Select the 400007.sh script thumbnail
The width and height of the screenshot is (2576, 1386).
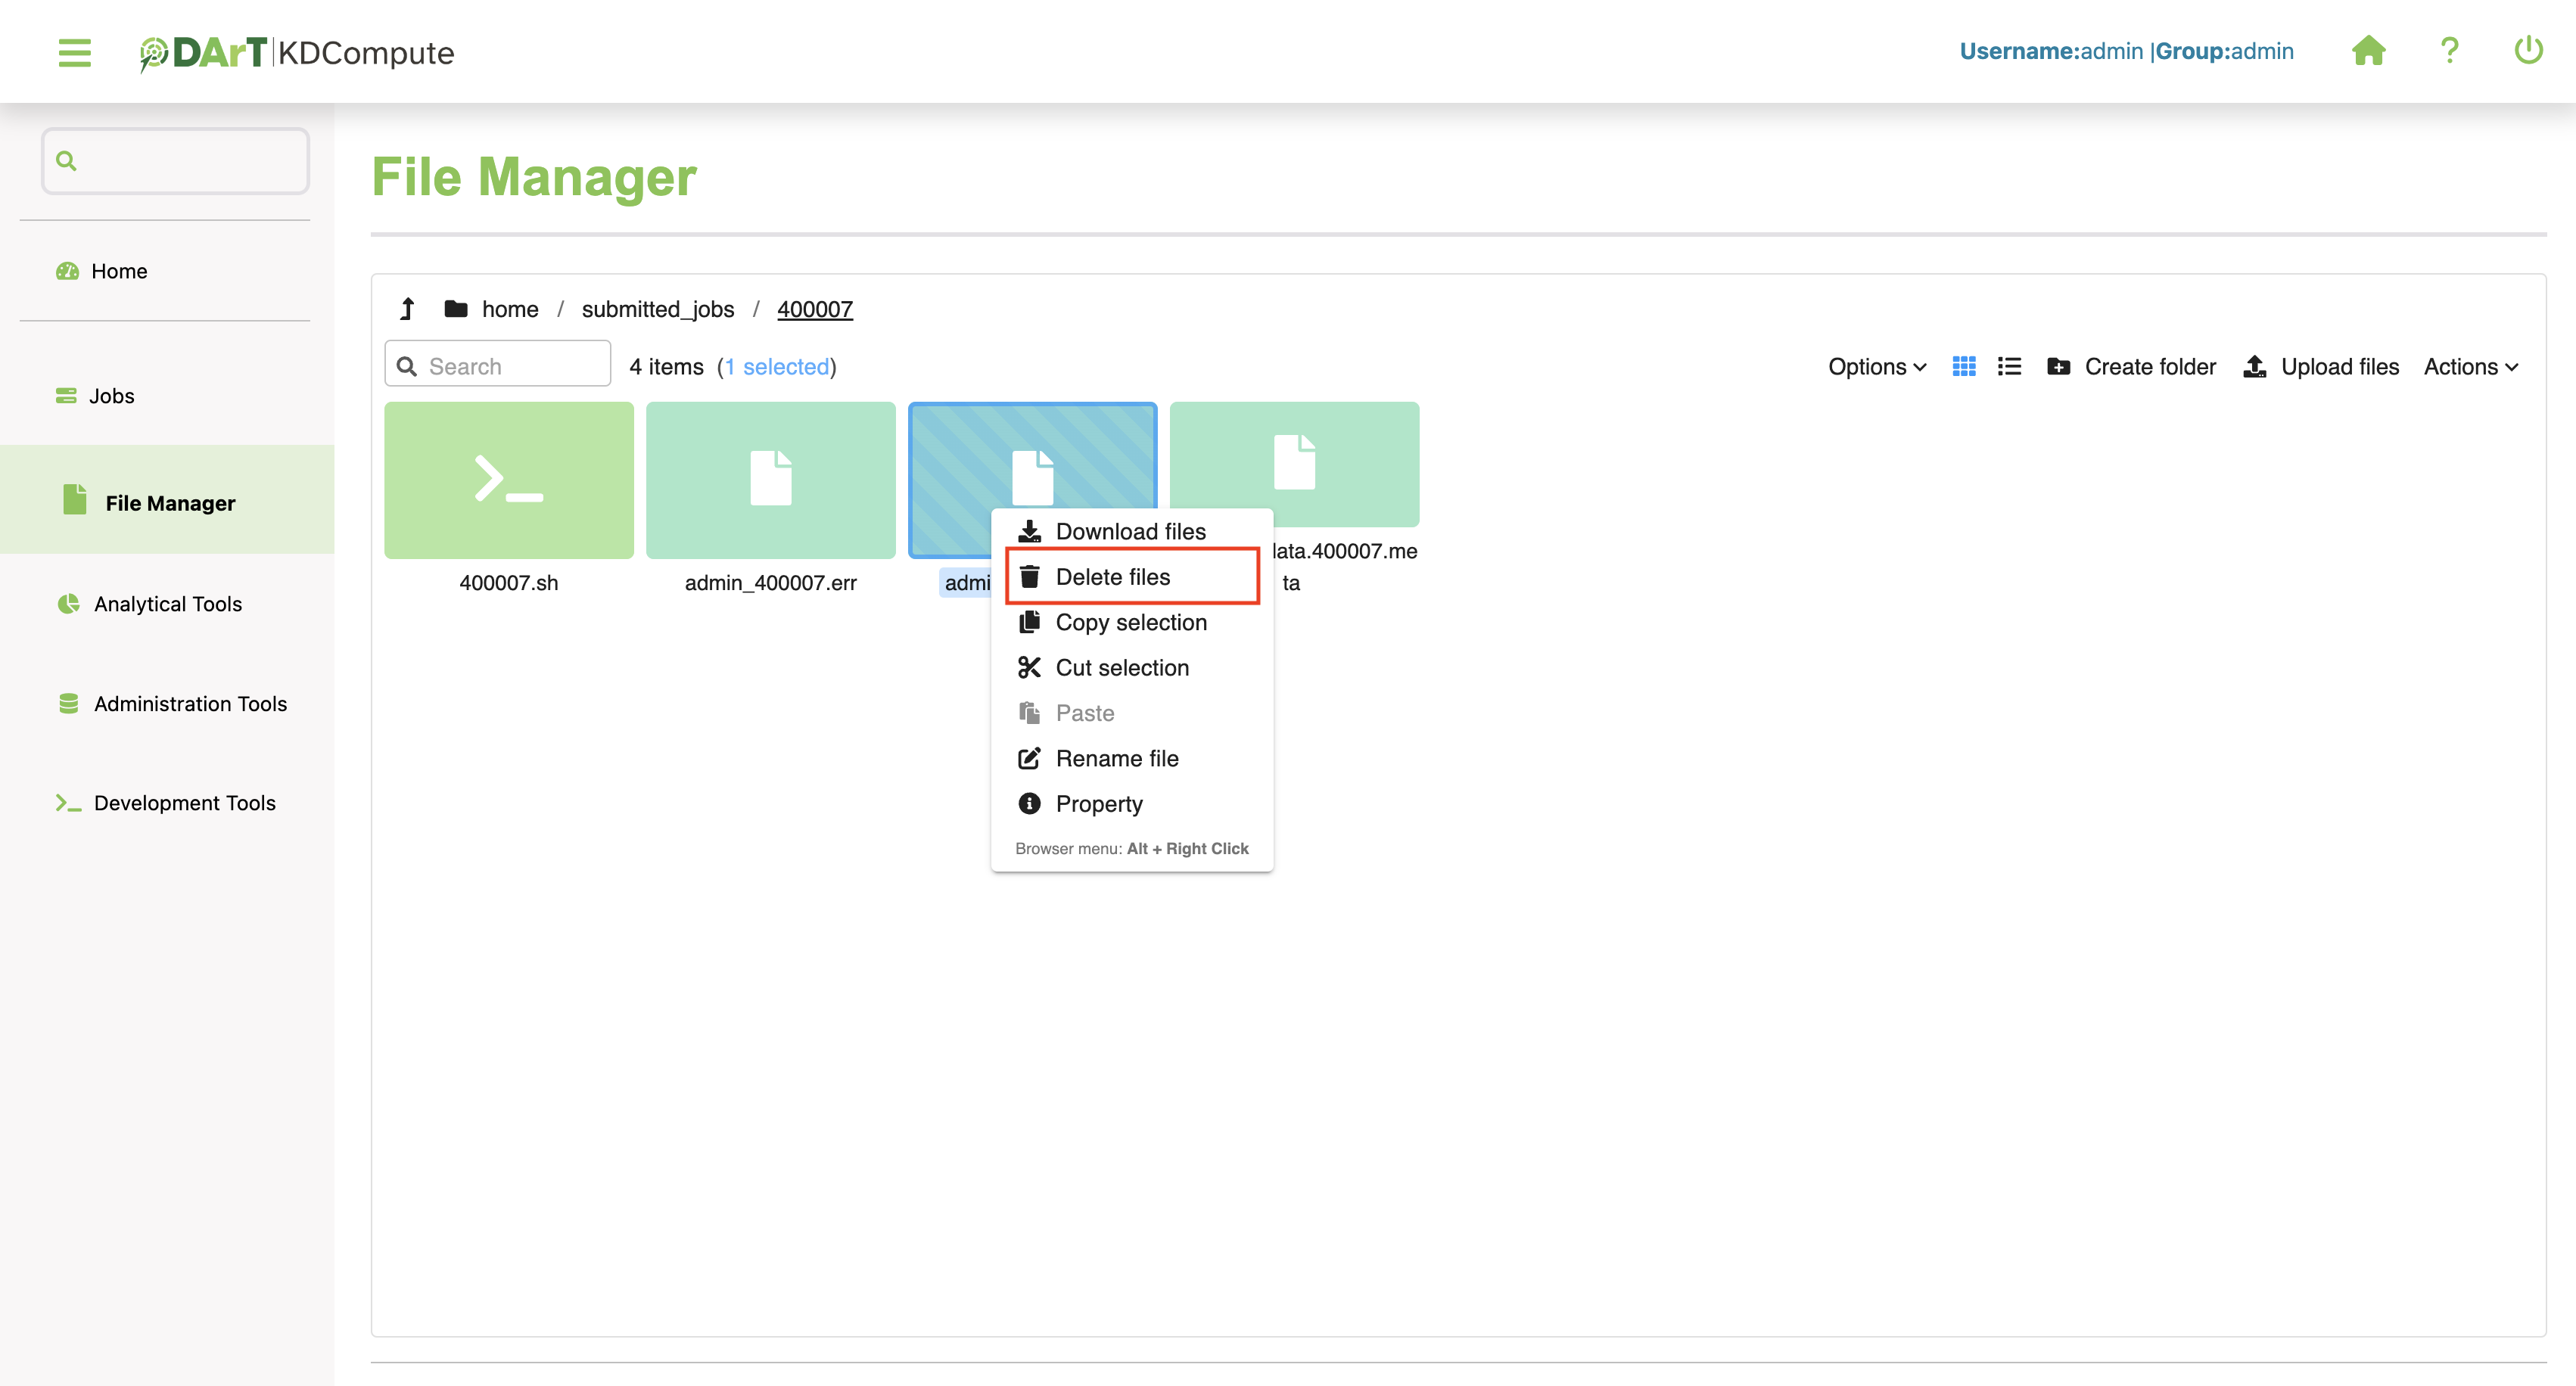click(x=508, y=480)
